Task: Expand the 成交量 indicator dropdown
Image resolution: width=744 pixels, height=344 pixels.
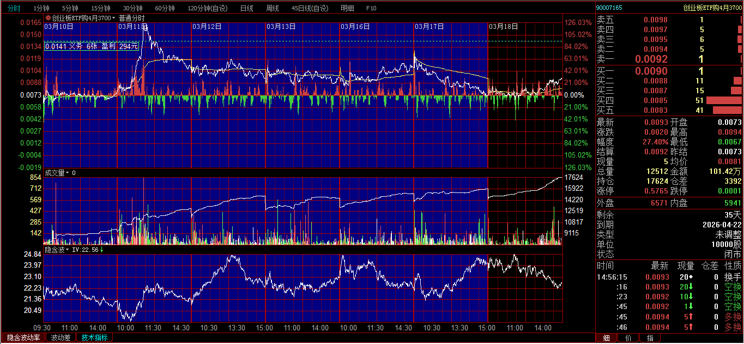Action: (68, 173)
